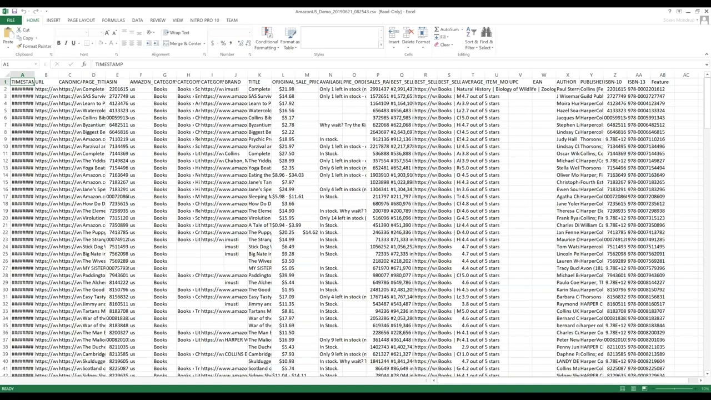Viewport: 711px width, 400px height.
Task: Click the Increase Decimal icon
Action: coord(239,43)
